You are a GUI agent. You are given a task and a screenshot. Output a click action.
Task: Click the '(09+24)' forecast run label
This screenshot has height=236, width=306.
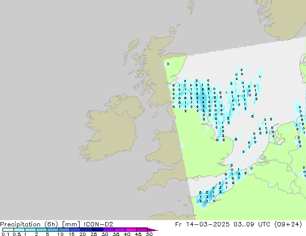[x=288, y=224]
